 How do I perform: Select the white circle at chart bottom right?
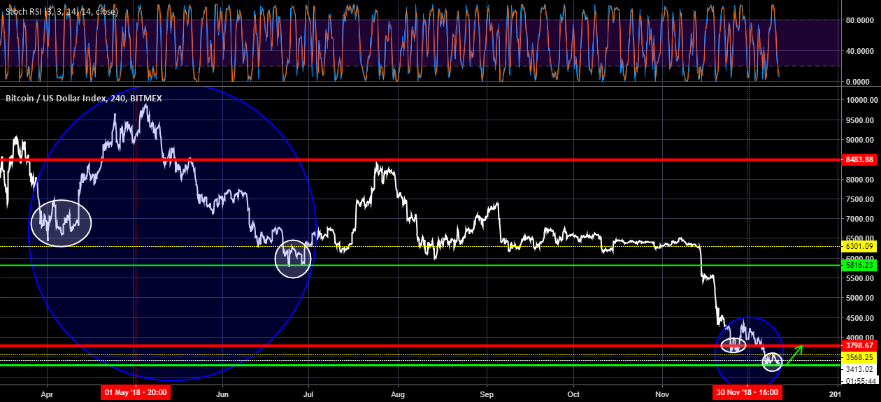click(772, 362)
